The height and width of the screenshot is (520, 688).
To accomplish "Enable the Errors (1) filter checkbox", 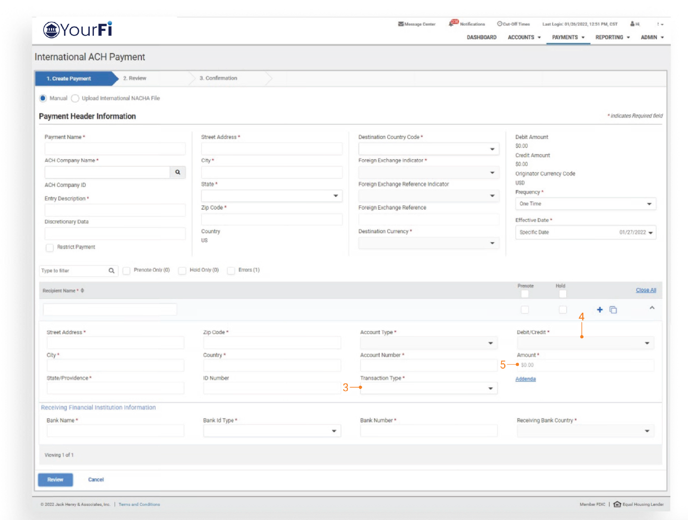I will [x=231, y=270].
